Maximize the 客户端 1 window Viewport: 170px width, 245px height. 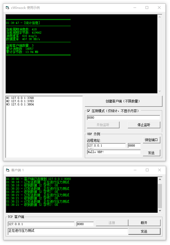(147, 170)
